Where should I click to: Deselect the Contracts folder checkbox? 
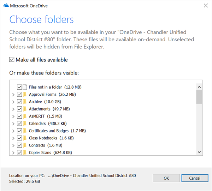click(19, 145)
